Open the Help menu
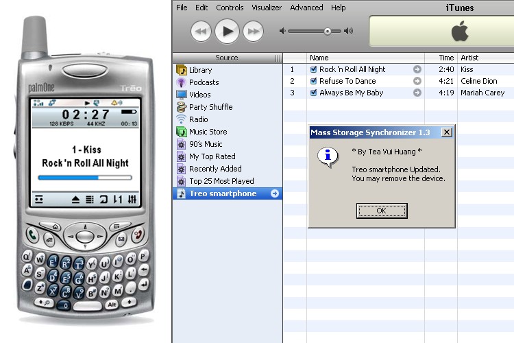This screenshot has width=514, height=343. [x=339, y=8]
